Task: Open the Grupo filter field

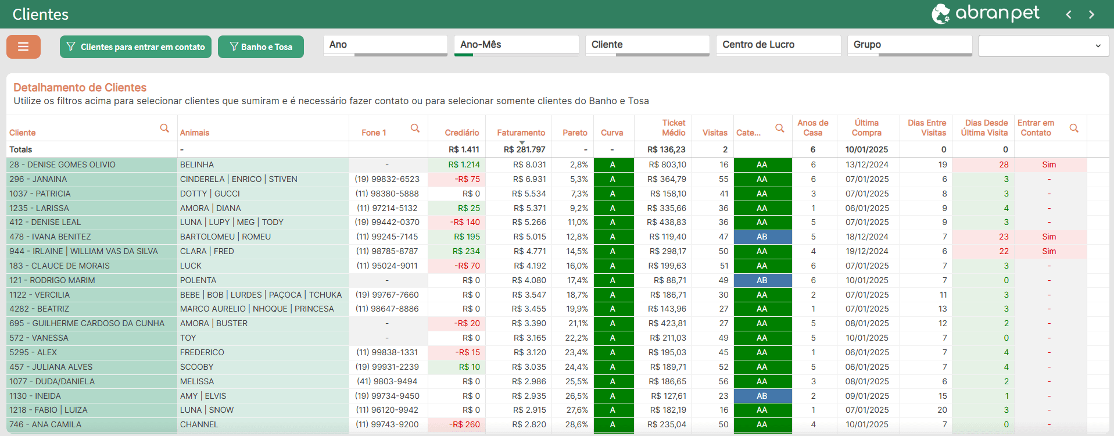Action: (x=909, y=45)
